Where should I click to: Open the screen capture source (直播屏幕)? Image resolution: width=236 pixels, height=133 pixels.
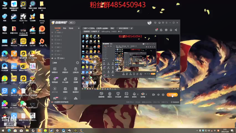(x=101, y=95)
